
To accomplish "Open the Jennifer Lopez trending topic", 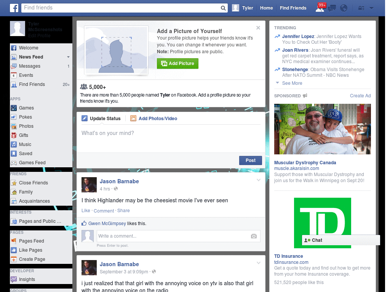I will [x=298, y=36].
